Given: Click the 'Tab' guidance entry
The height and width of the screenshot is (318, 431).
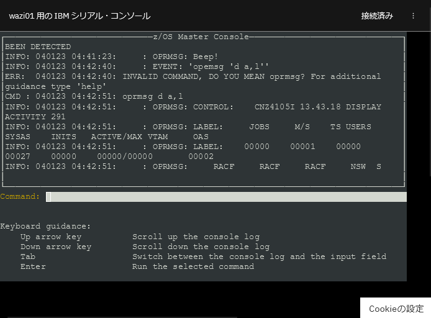Looking at the screenshot, I should [28, 257].
